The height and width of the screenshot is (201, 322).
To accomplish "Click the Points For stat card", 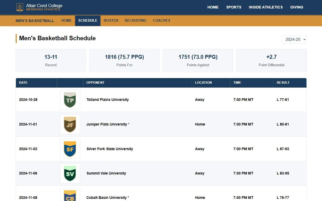I will coord(124,60).
